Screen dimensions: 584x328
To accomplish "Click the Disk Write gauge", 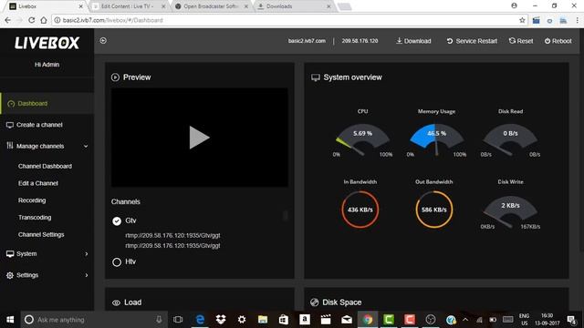I will [x=510, y=212].
